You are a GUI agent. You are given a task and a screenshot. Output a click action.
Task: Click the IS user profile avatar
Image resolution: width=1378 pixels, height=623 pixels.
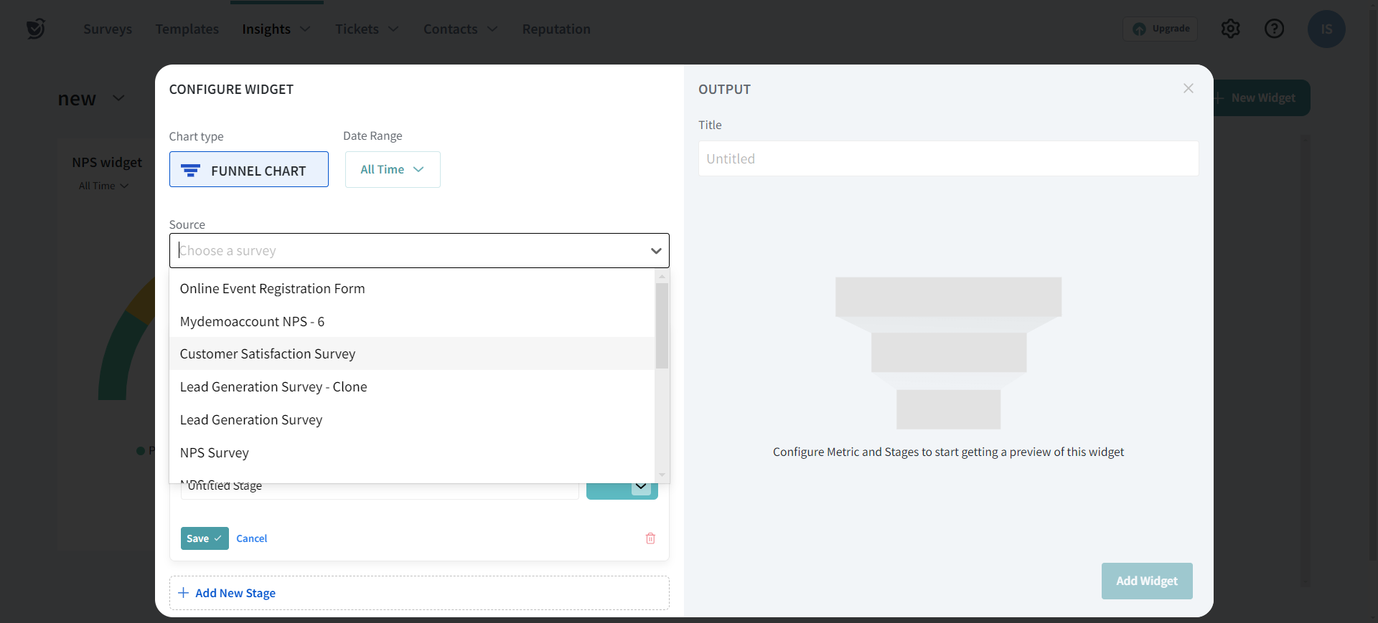pos(1326,29)
